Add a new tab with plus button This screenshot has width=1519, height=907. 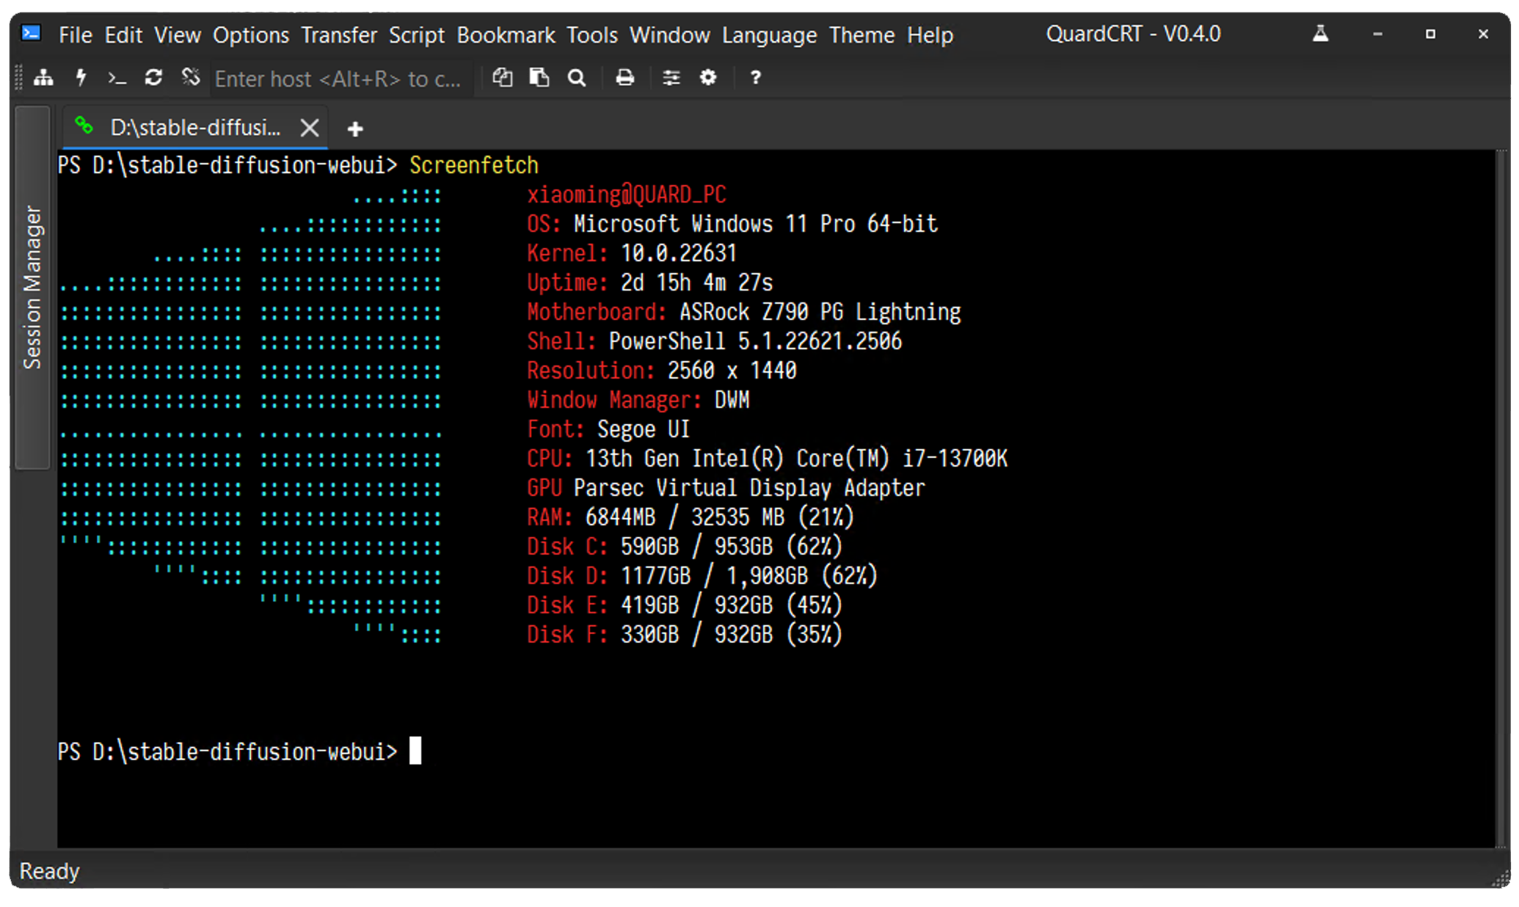click(x=355, y=130)
